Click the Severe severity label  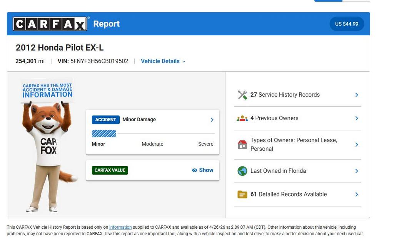205,144
